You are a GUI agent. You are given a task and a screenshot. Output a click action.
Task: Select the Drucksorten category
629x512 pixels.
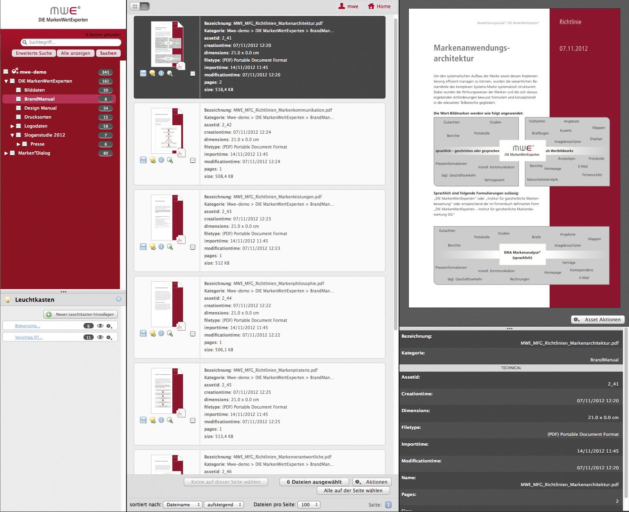tap(38, 117)
